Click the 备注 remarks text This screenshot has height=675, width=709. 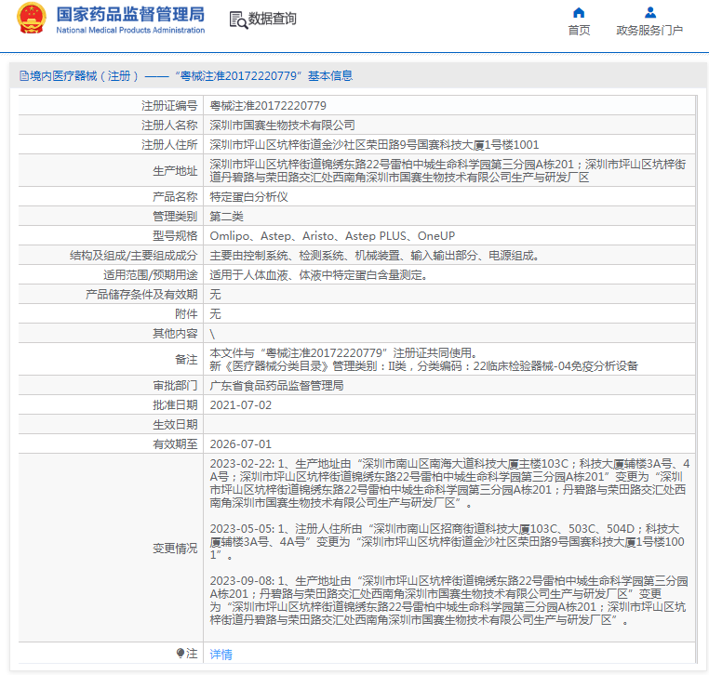tap(423, 359)
